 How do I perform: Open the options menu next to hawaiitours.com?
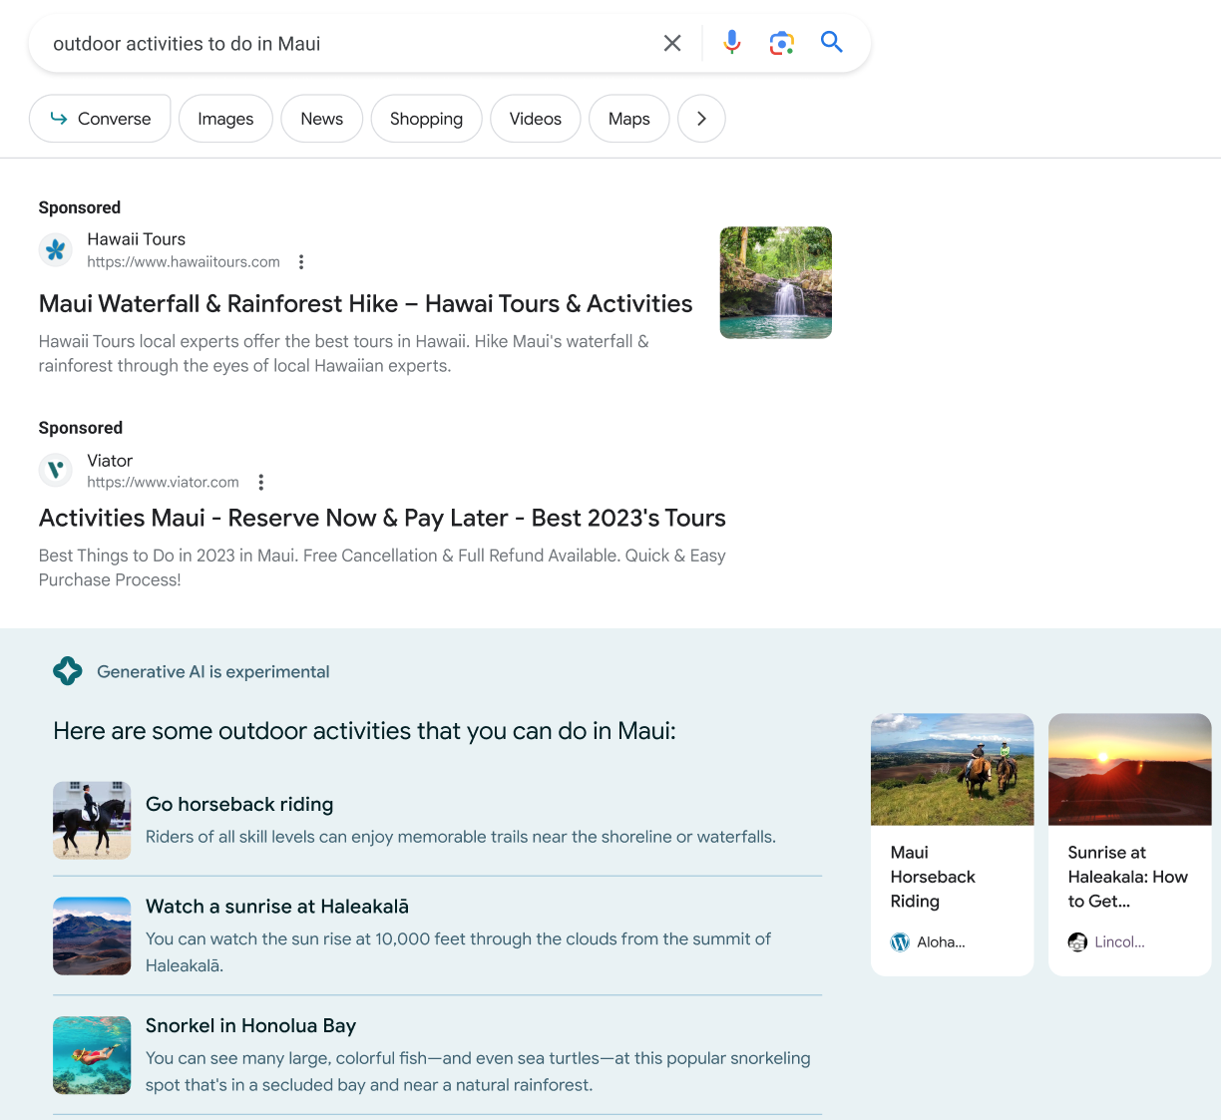coord(301,262)
